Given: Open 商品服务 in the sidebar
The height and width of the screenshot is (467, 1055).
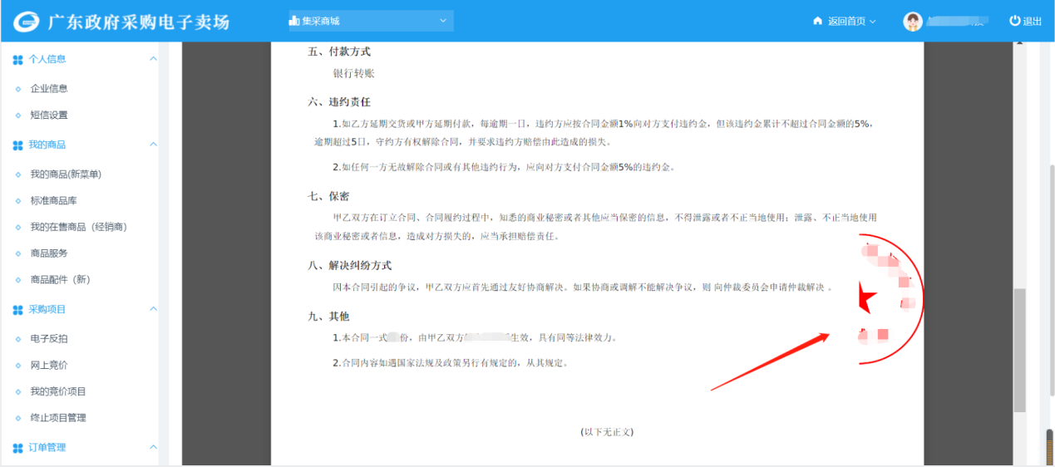Looking at the screenshot, I should (49, 253).
